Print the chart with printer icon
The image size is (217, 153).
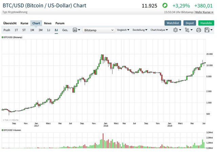199,30
